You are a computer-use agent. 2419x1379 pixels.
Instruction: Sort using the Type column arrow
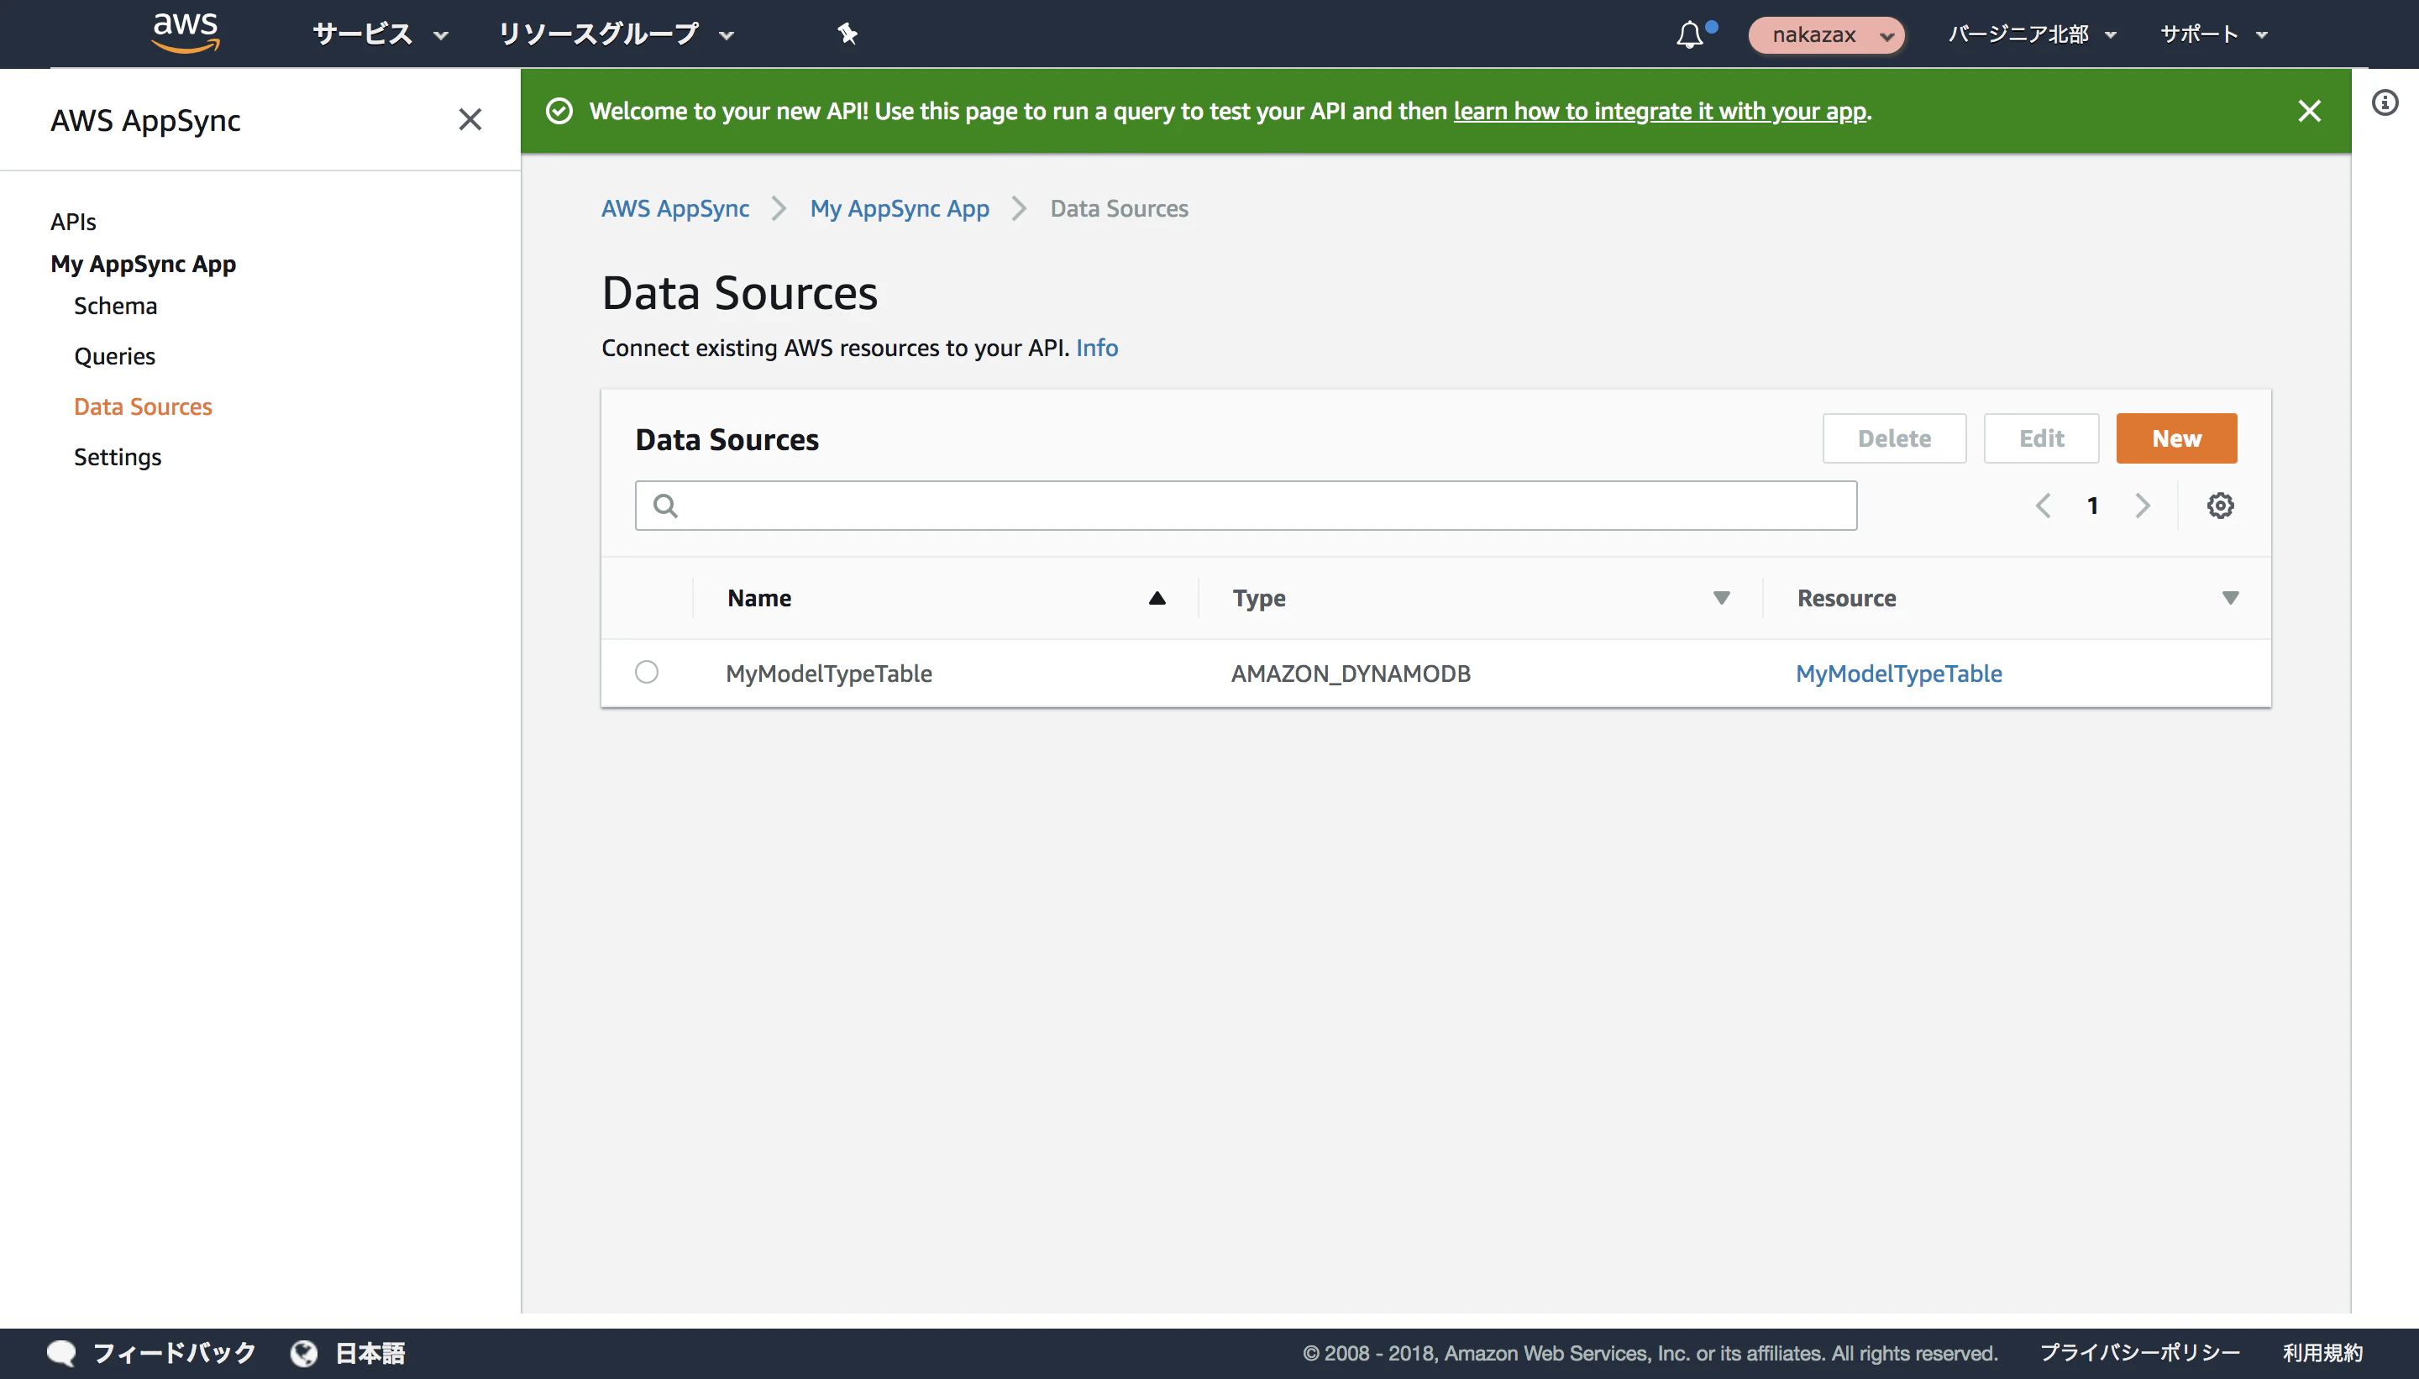(1722, 598)
